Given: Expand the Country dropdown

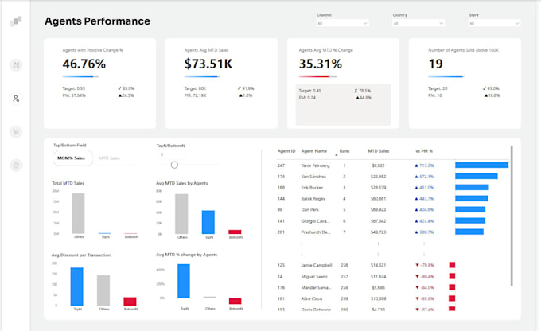Looking at the screenshot, I should click(418, 23).
